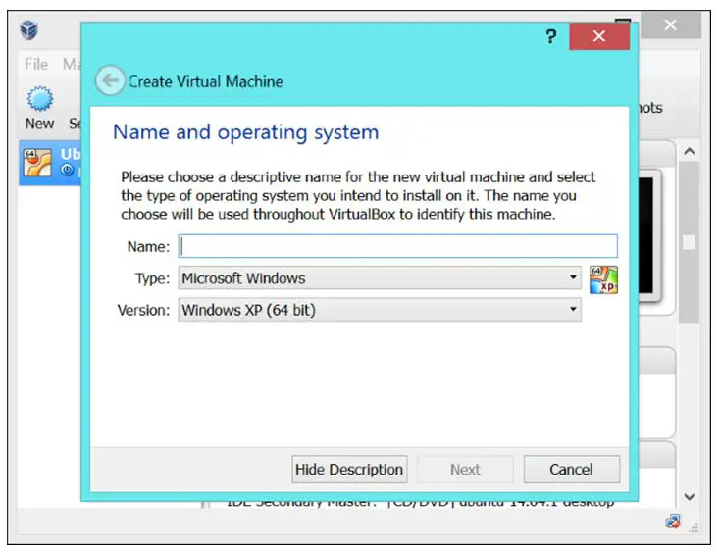Click the status icon in bottom-right corner

point(673,522)
